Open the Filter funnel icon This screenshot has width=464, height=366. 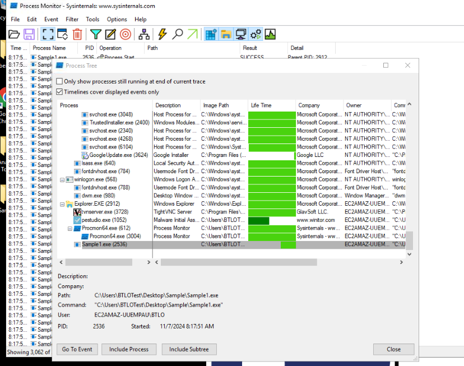click(x=96, y=34)
